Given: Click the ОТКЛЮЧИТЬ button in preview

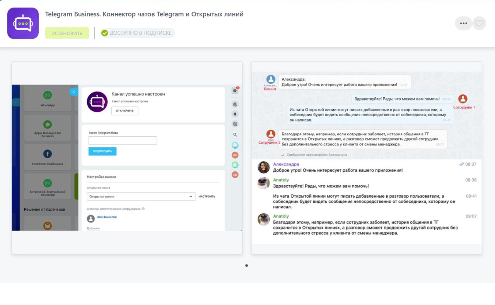Looking at the screenshot, I should click(x=125, y=111).
